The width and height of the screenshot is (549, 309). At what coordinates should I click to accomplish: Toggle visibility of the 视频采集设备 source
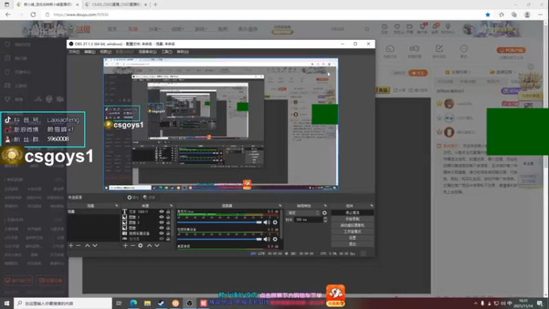pos(161,233)
